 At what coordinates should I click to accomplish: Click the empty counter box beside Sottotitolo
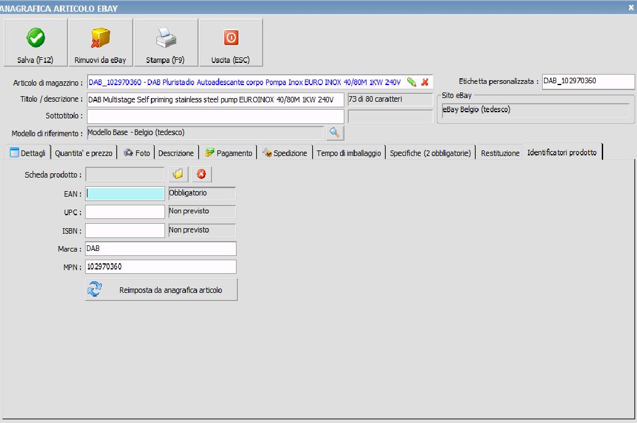click(x=391, y=117)
